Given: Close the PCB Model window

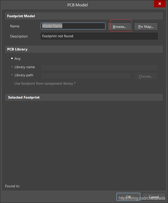Looking at the screenshot, I should click(160, 4).
